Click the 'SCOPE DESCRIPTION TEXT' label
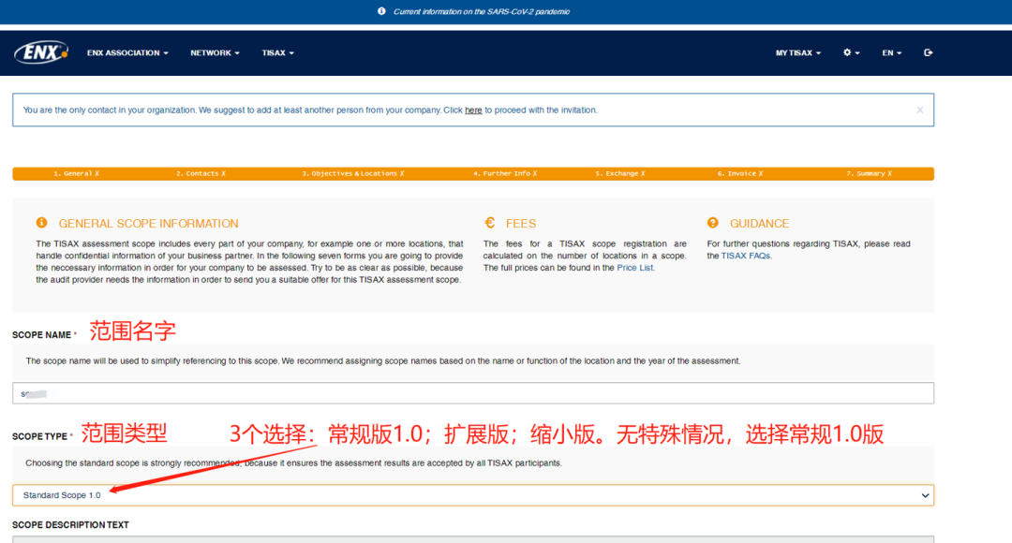This screenshot has height=543, width=1012. pyautogui.click(x=70, y=525)
